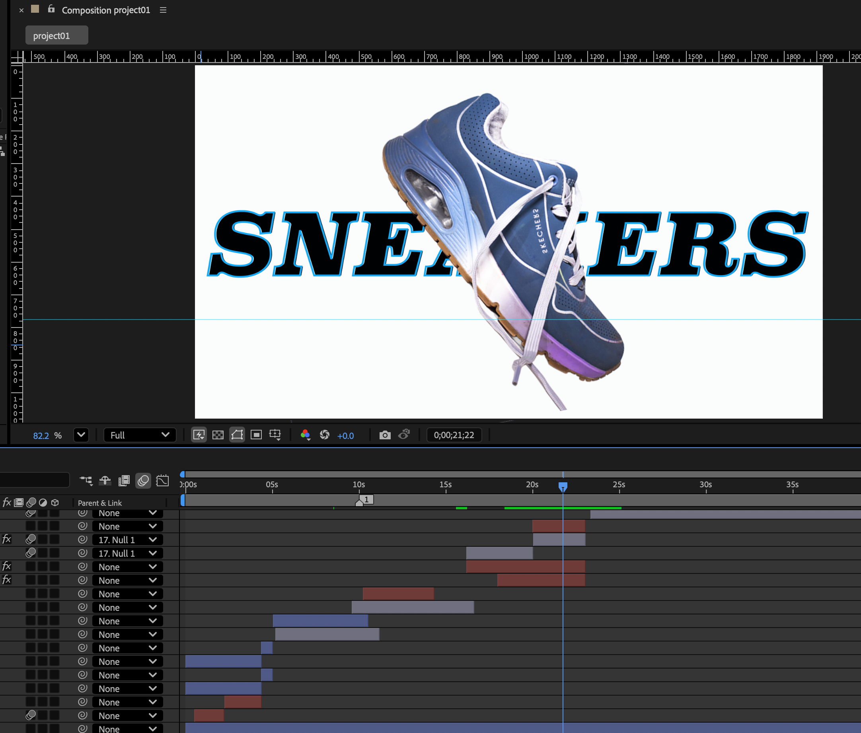Click the Motion Blur column header icon

tap(31, 502)
